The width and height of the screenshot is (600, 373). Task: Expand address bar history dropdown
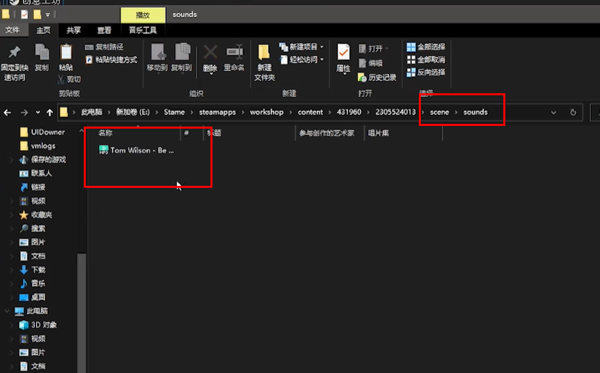pyautogui.click(x=553, y=112)
